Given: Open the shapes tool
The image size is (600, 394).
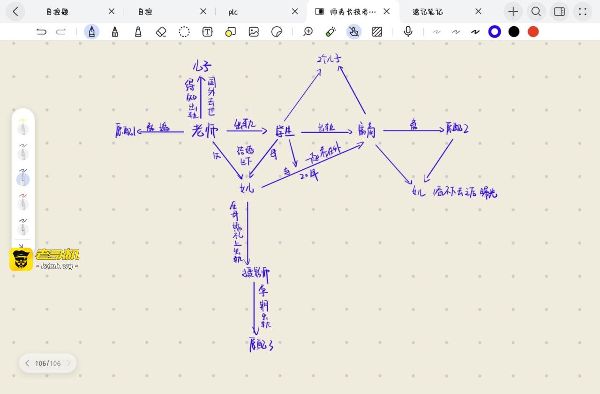Looking at the screenshot, I should tap(230, 31).
